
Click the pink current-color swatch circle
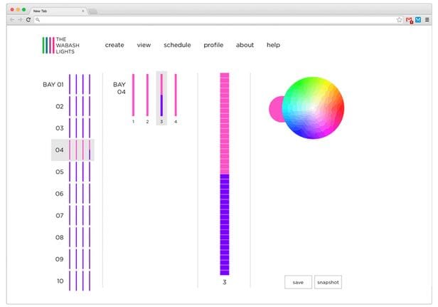click(x=276, y=109)
